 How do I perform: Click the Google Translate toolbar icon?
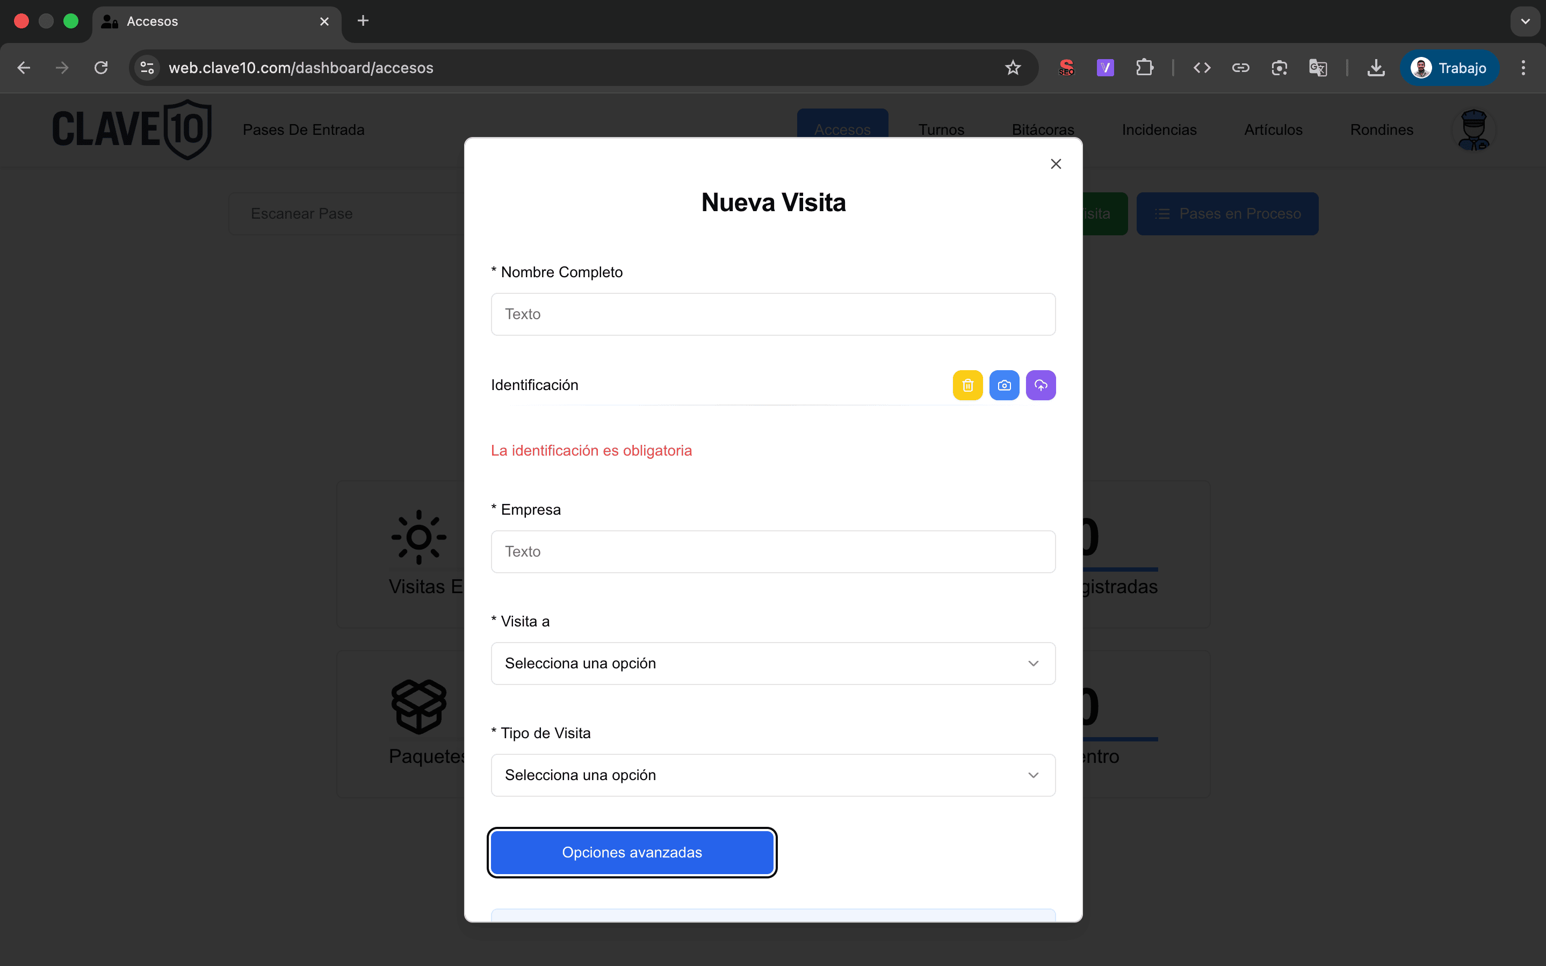(1318, 68)
